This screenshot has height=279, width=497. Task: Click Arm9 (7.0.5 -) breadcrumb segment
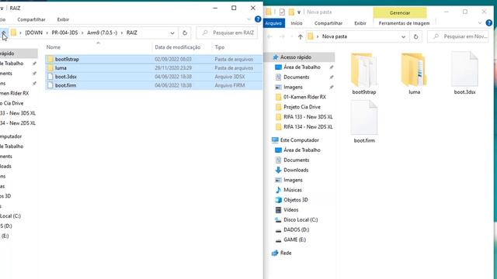(x=102, y=33)
